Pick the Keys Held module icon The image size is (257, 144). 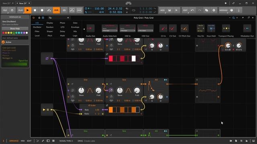pyautogui.click(x=211, y=28)
